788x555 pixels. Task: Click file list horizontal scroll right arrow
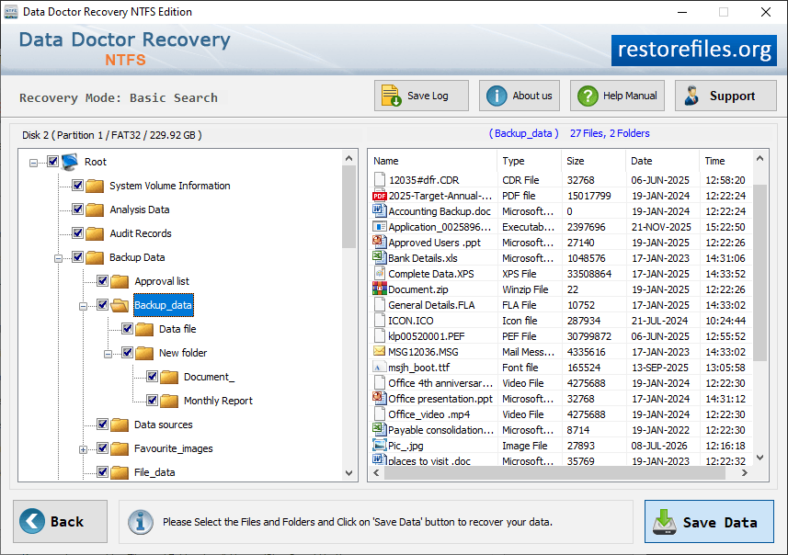pos(745,473)
